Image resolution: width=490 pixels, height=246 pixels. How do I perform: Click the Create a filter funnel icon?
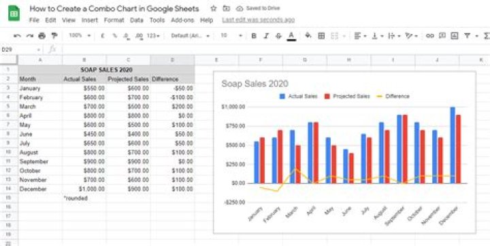coord(467,36)
